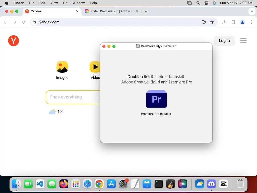Open Yandex Images shortcut

[x=62, y=70]
